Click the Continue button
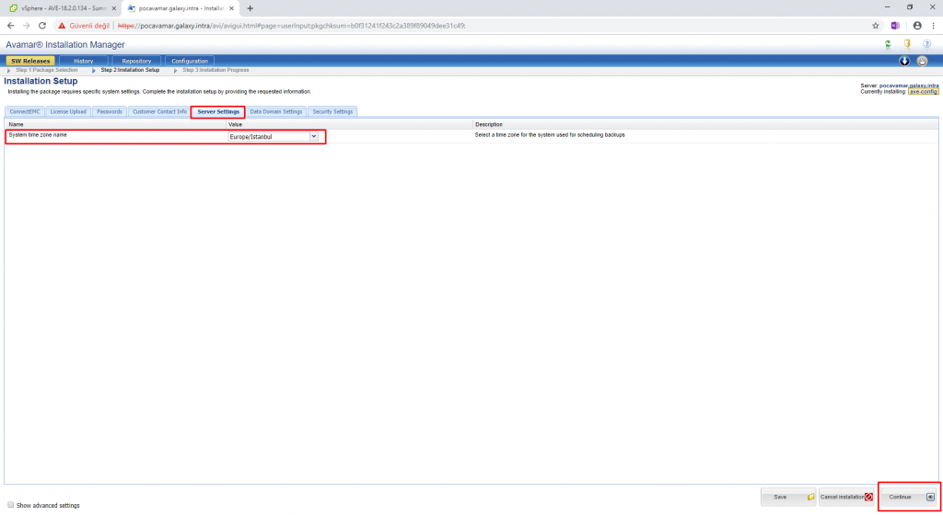 pyautogui.click(x=909, y=497)
